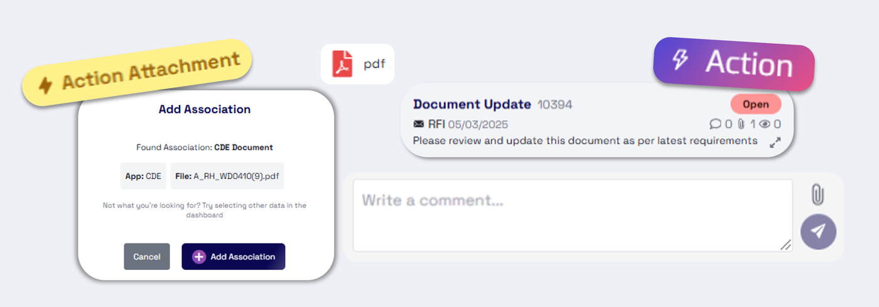Click the Add Association button

[234, 257]
